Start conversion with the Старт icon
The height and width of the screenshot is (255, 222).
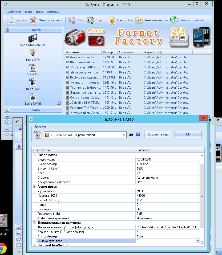pos(90,20)
